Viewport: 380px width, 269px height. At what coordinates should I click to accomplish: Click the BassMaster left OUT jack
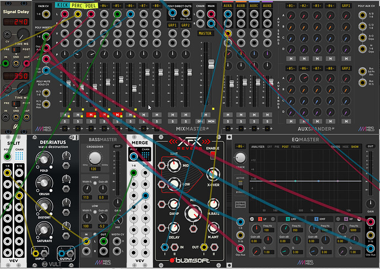104,241
